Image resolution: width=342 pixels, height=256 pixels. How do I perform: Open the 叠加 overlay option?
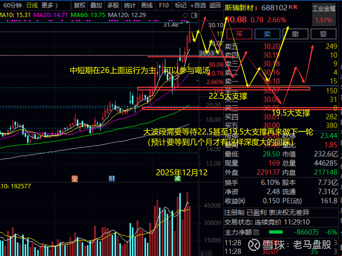click(96, 5)
